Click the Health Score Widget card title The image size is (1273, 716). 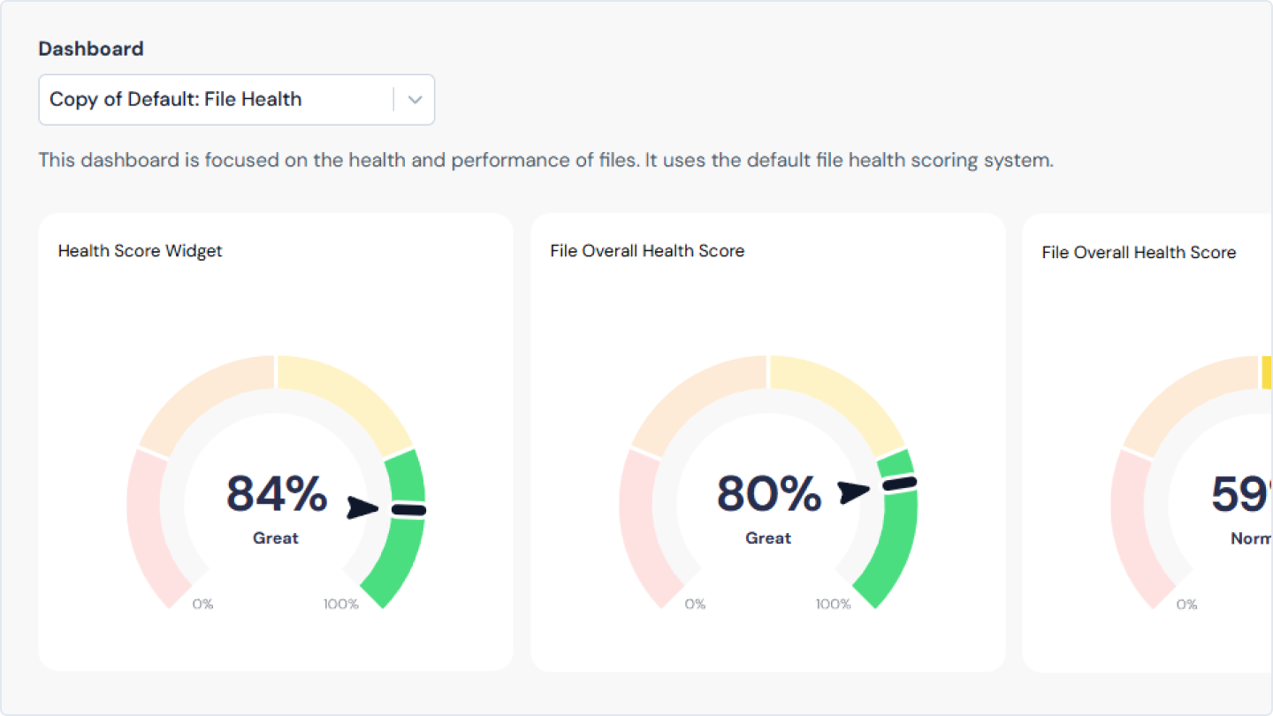pos(140,251)
